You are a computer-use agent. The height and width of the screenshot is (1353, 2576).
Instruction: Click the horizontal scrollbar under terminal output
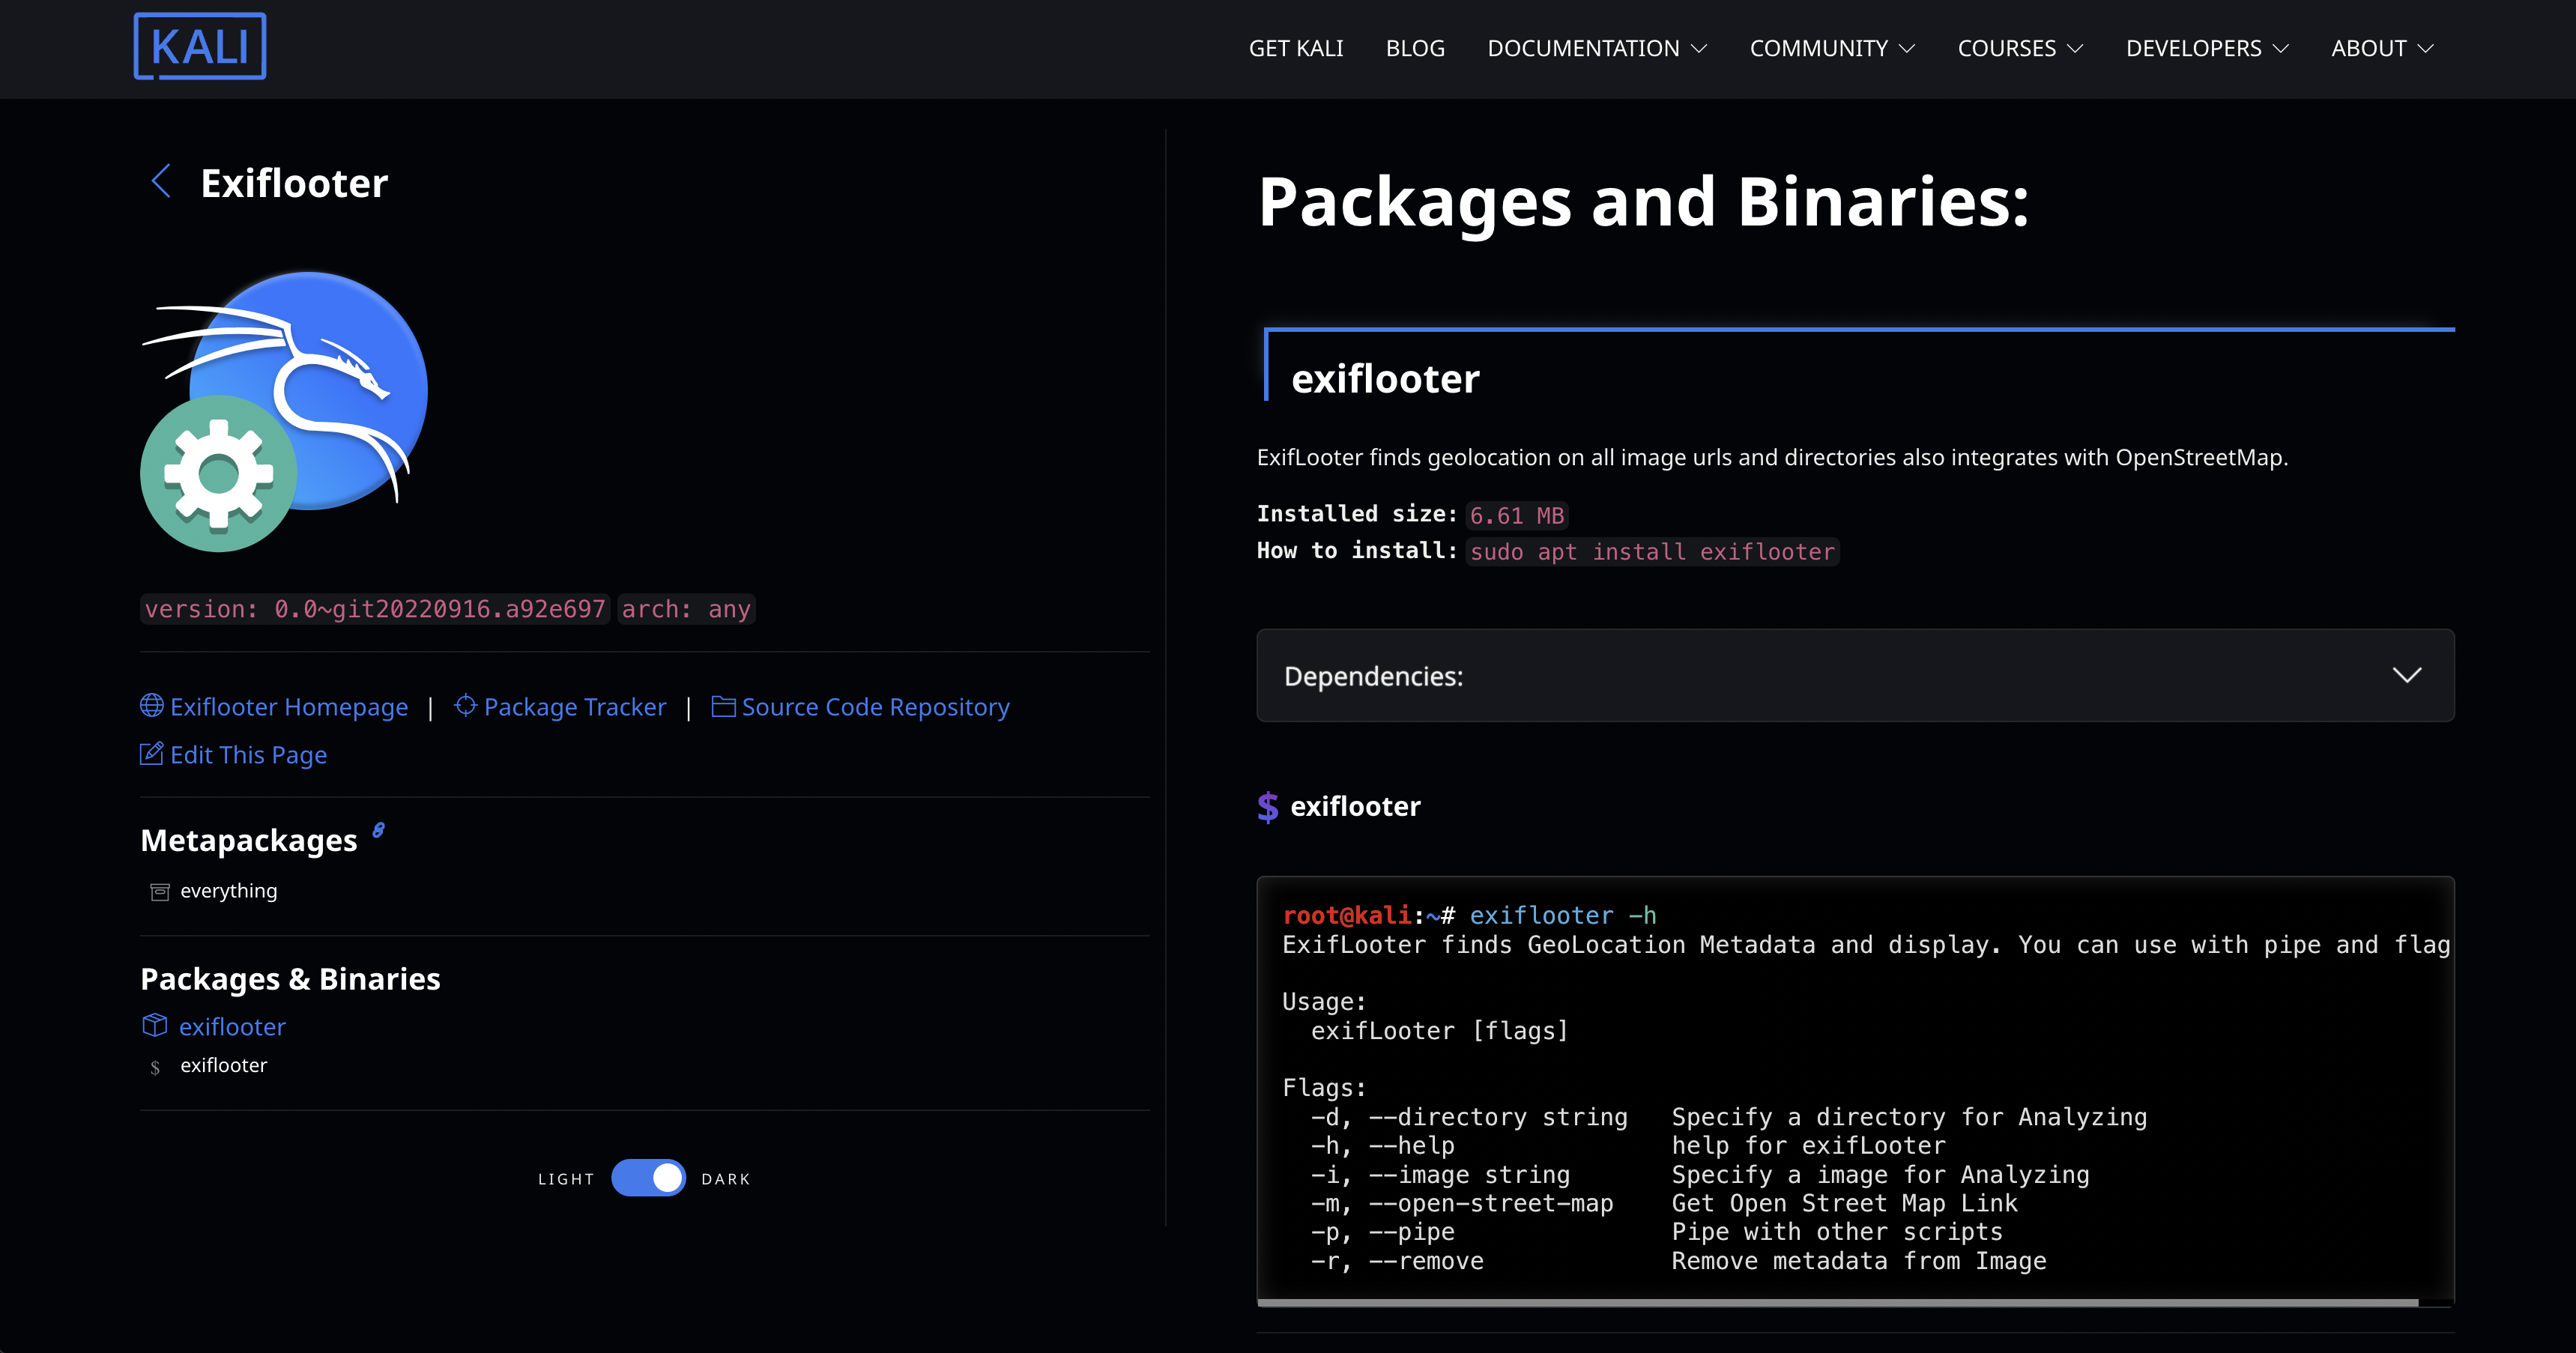(1838, 1303)
